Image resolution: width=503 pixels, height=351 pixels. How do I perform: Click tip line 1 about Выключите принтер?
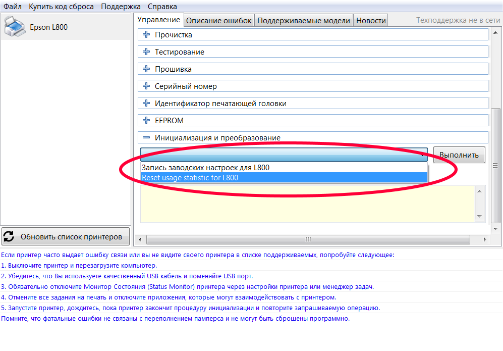79,266
